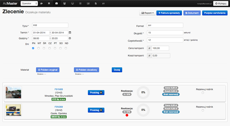The width and height of the screenshot is (230, 126).
Task: Click the end date 30-04-2014 field
Action: [59, 33]
